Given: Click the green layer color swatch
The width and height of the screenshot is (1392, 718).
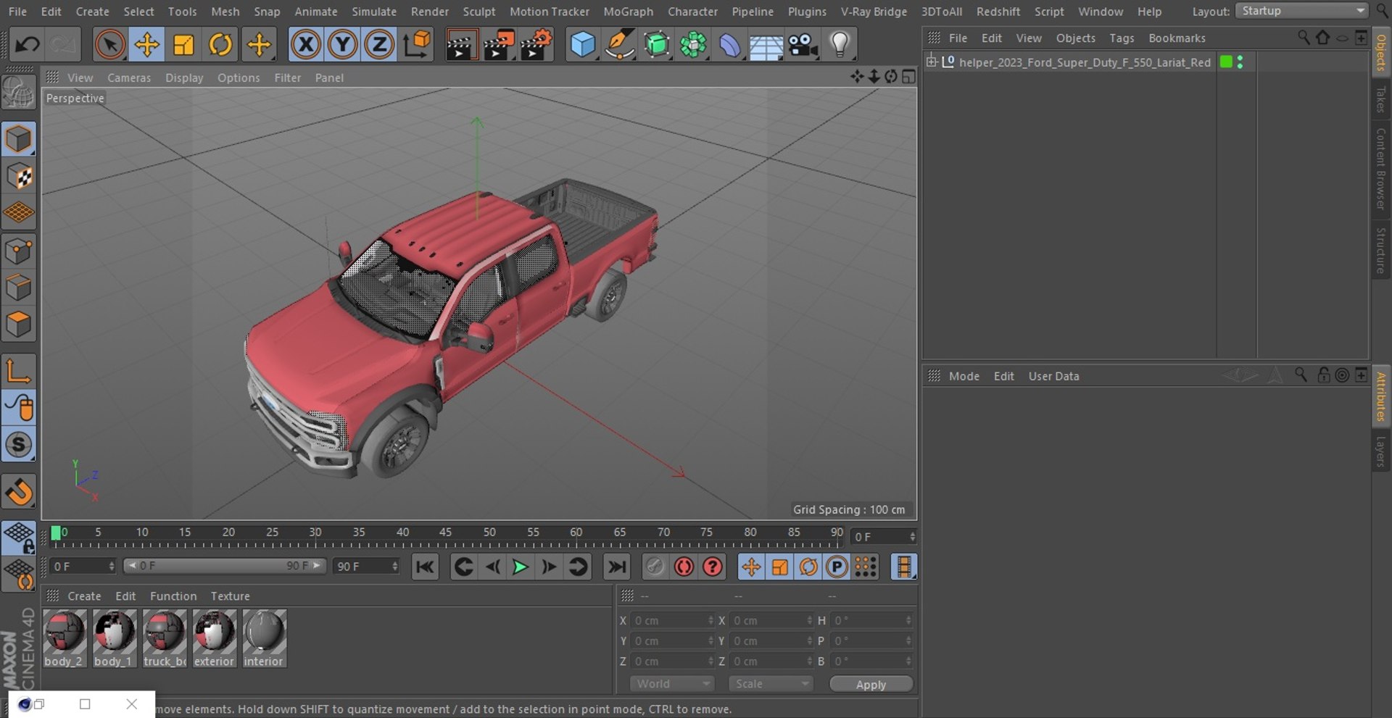Looking at the screenshot, I should 1226,62.
